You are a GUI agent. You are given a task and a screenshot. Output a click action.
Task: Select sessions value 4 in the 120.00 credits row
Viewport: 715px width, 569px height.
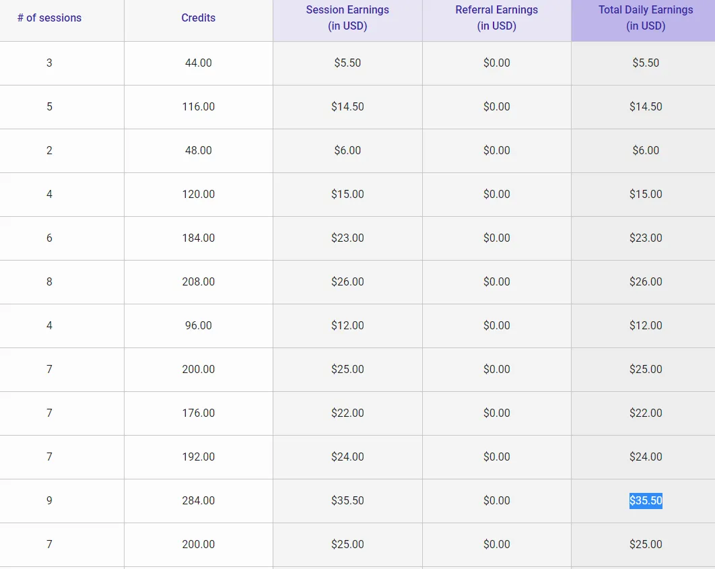tap(49, 194)
